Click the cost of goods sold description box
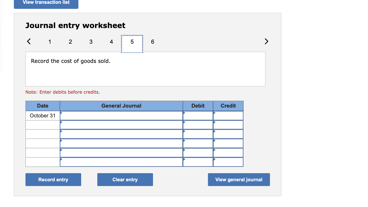 click(145, 69)
